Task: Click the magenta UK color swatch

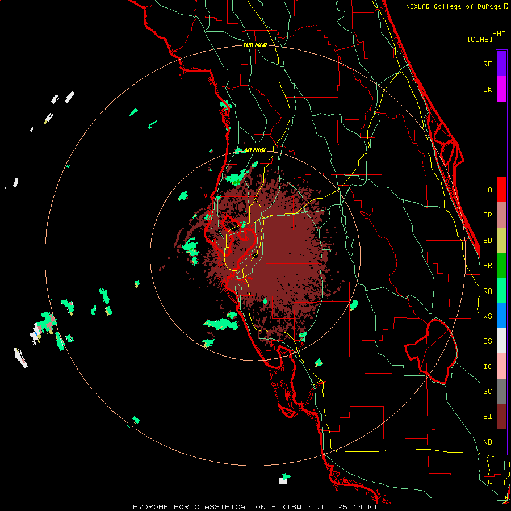Action: (x=501, y=89)
